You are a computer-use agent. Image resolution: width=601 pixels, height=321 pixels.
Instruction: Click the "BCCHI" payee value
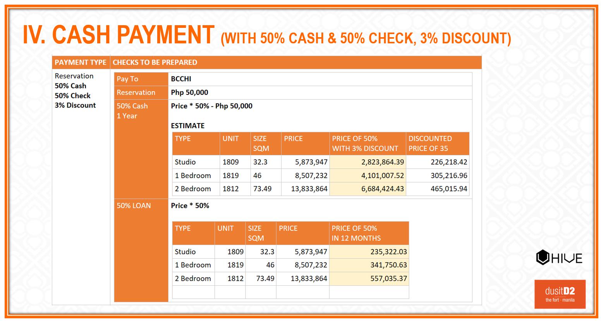(x=181, y=79)
